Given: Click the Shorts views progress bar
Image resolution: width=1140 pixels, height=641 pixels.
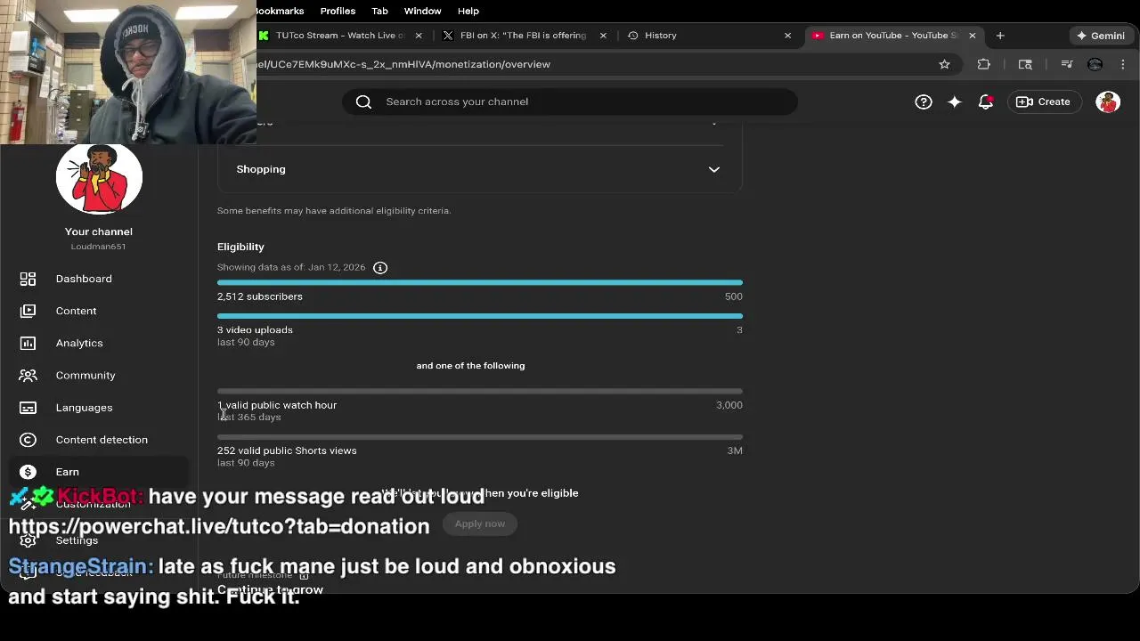Looking at the screenshot, I should coord(480,436).
